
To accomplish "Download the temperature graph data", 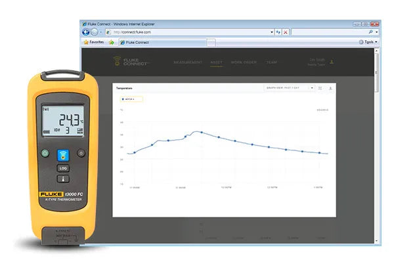I will coord(330,87).
